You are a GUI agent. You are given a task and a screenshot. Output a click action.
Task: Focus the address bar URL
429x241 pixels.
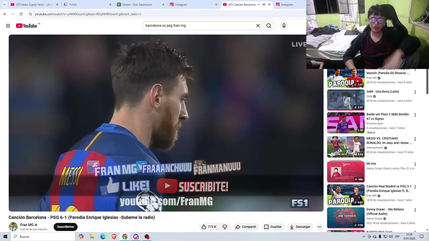pos(88,14)
